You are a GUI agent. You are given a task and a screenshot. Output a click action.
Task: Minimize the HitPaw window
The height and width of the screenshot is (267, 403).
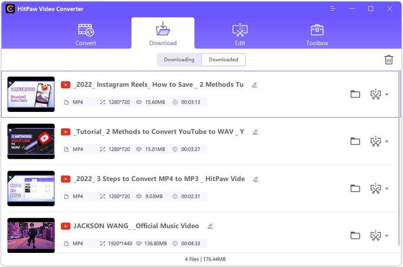click(352, 9)
